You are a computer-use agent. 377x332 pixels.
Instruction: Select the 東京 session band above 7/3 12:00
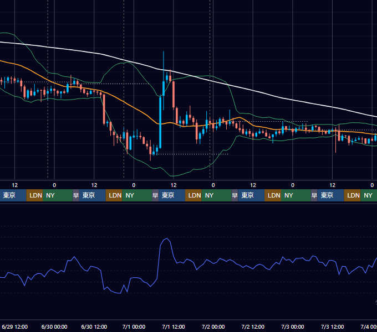coord(330,195)
